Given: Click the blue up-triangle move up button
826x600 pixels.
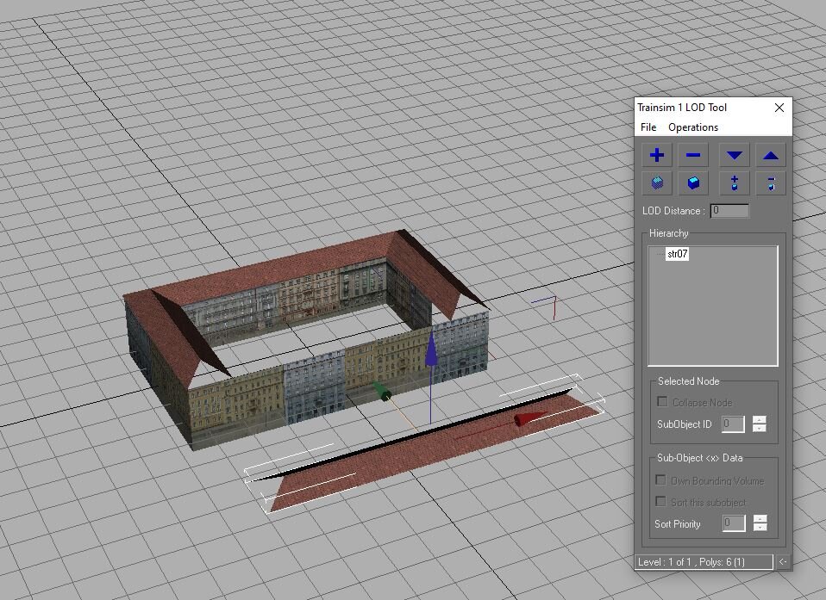Looking at the screenshot, I should [771, 155].
